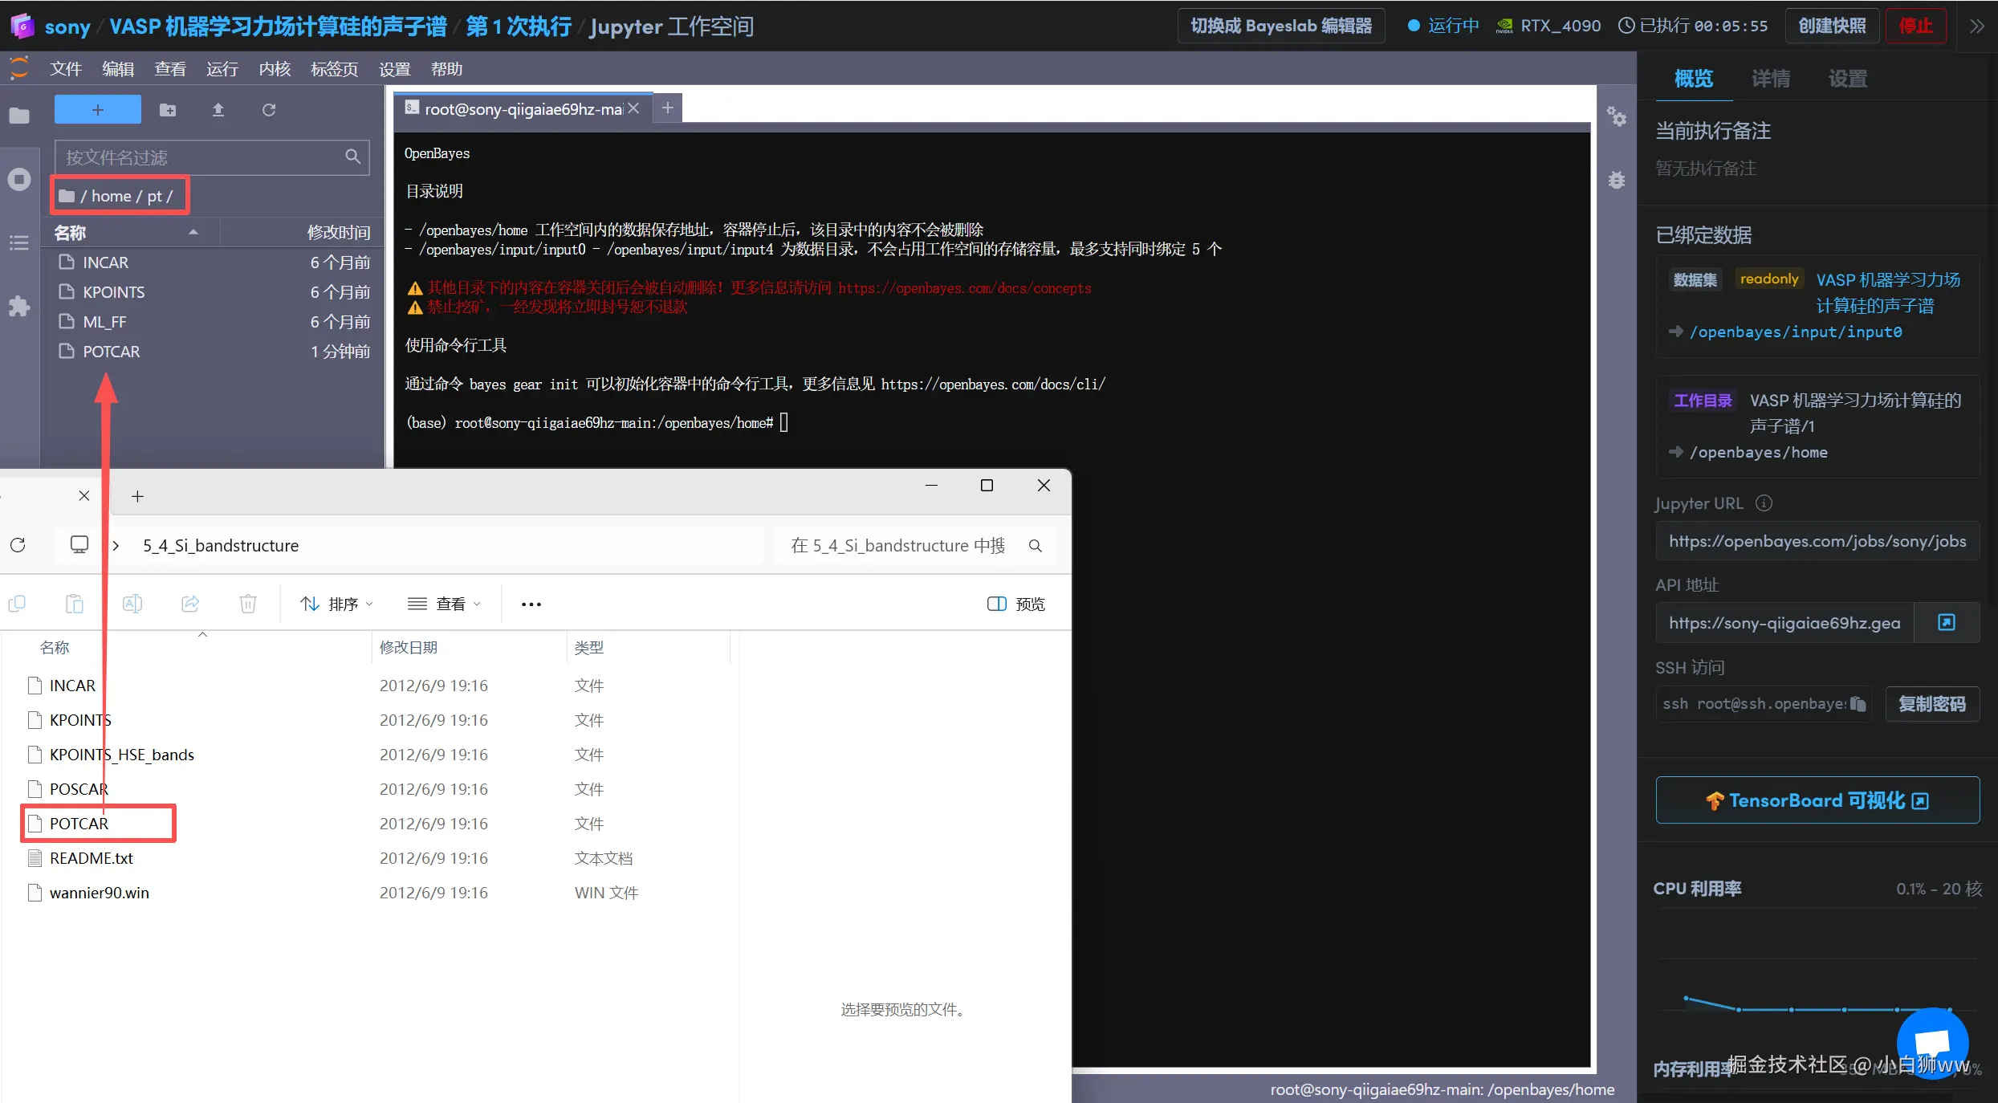Expand the 查看 view dropdown in Explorer
Image resolution: width=1998 pixels, height=1103 pixels.
tap(444, 604)
